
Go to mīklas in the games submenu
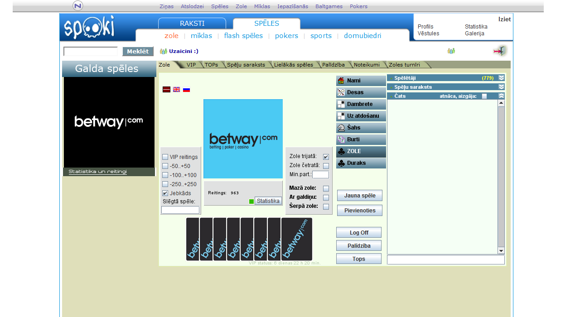201,36
